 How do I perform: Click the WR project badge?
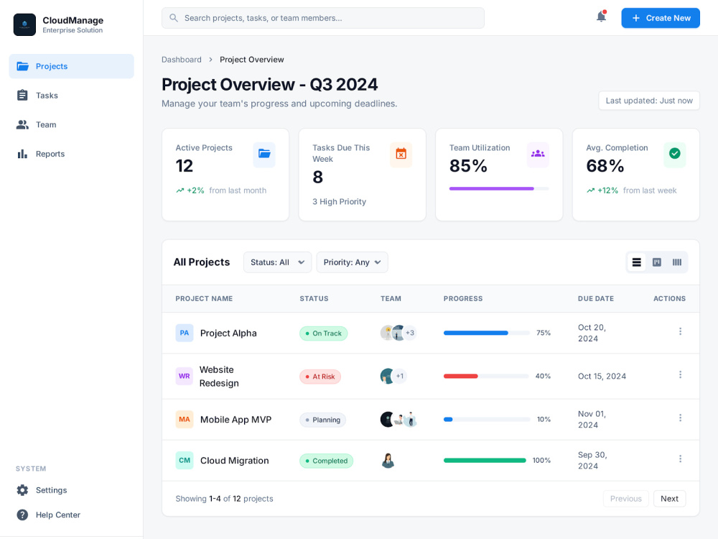pos(185,377)
